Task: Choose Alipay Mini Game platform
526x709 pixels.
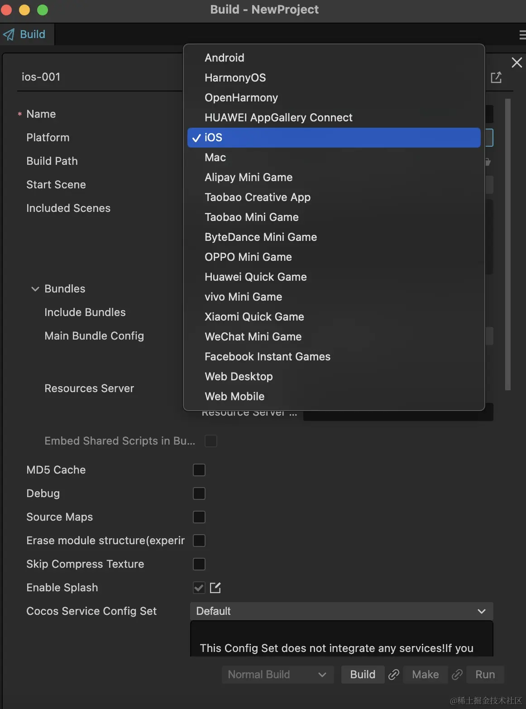Action: [334, 177]
